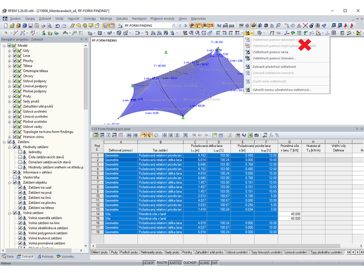This screenshot has width=364, height=273.
Task: Click the left-pointing navigation arrow near the module combo
Action: point(180,25)
